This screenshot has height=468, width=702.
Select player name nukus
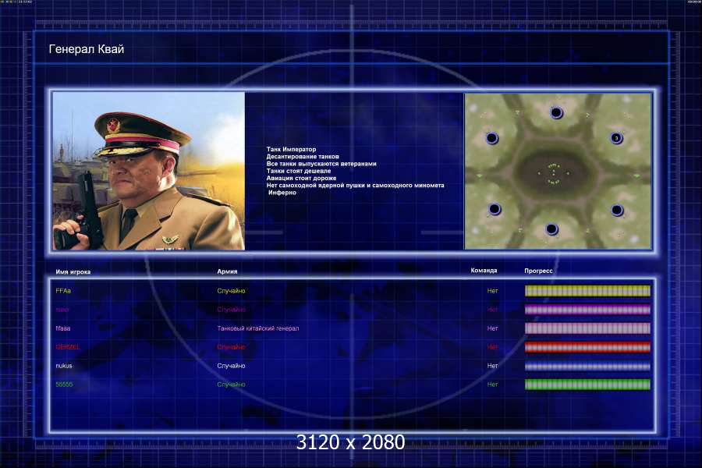[x=64, y=366]
